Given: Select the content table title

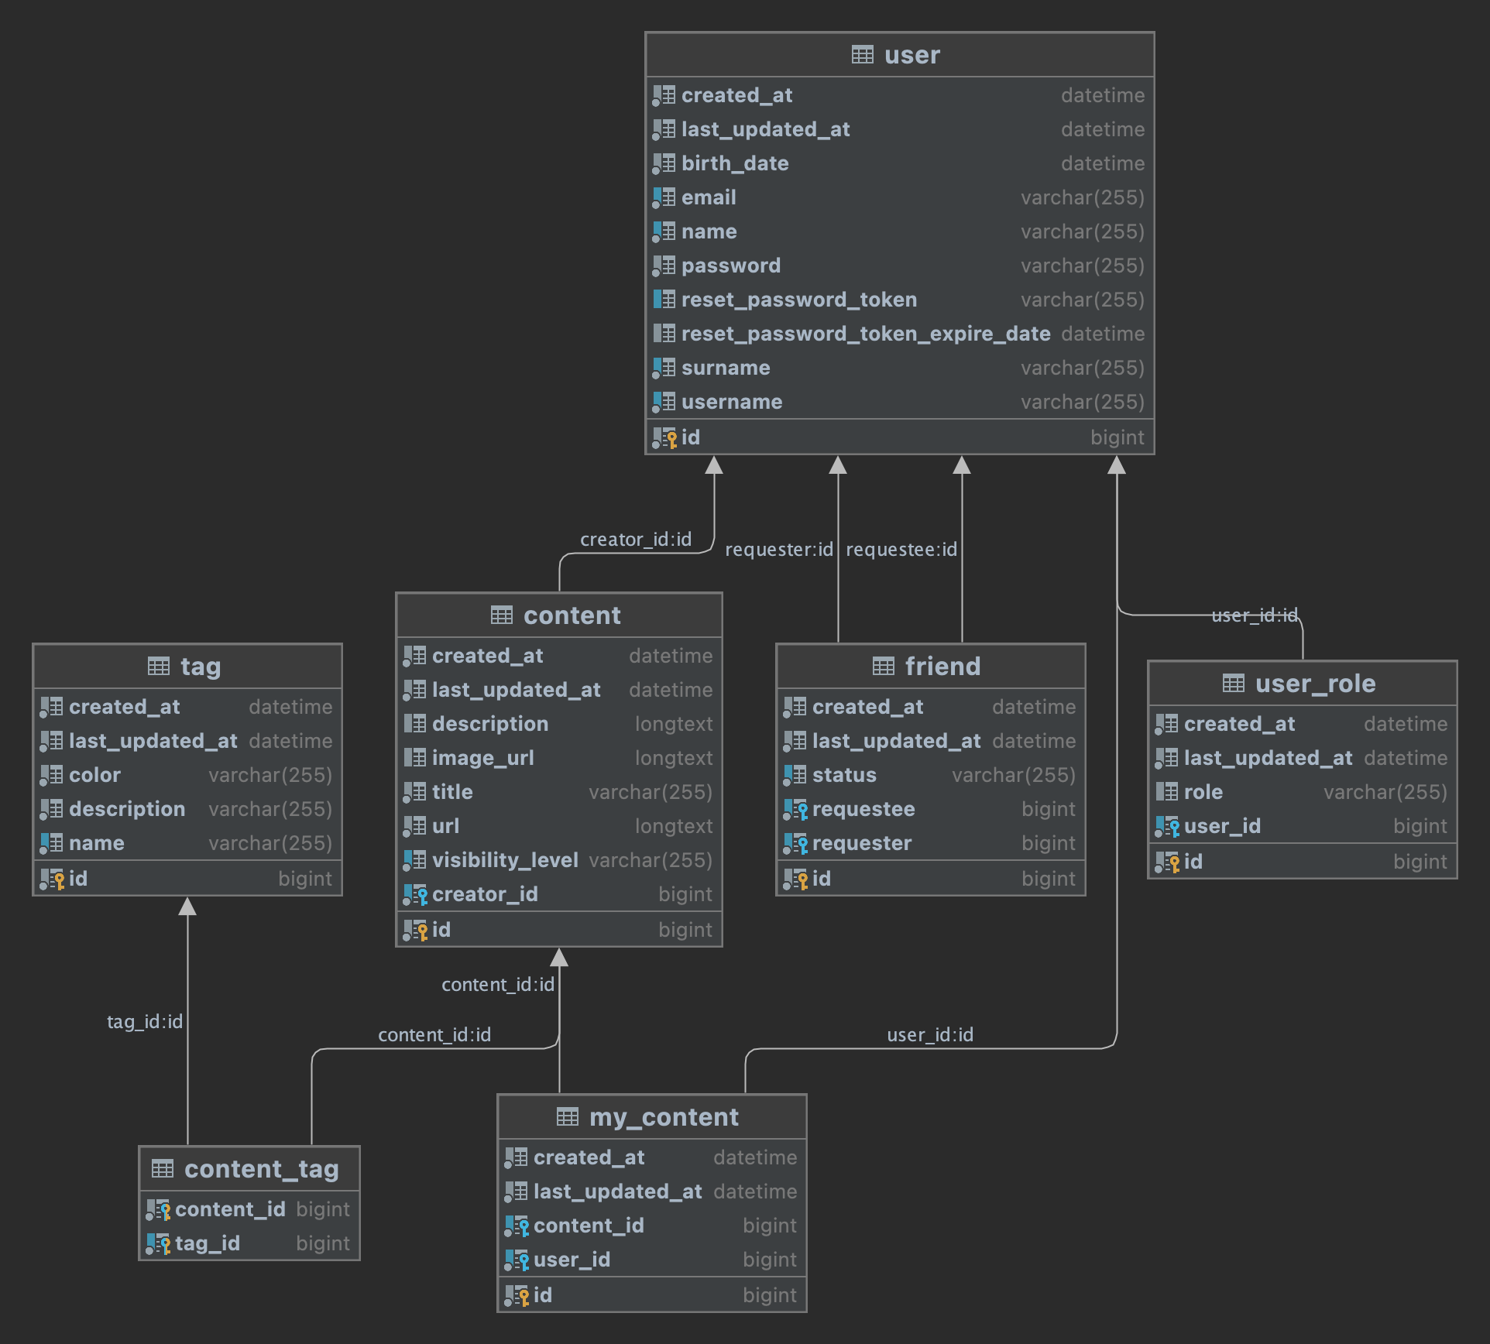Looking at the screenshot, I should 572,615.
